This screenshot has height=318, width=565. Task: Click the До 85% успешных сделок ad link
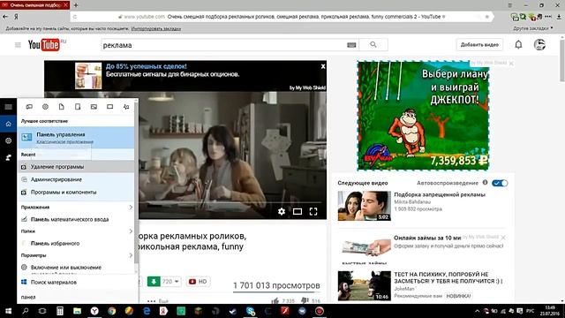tap(146, 66)
